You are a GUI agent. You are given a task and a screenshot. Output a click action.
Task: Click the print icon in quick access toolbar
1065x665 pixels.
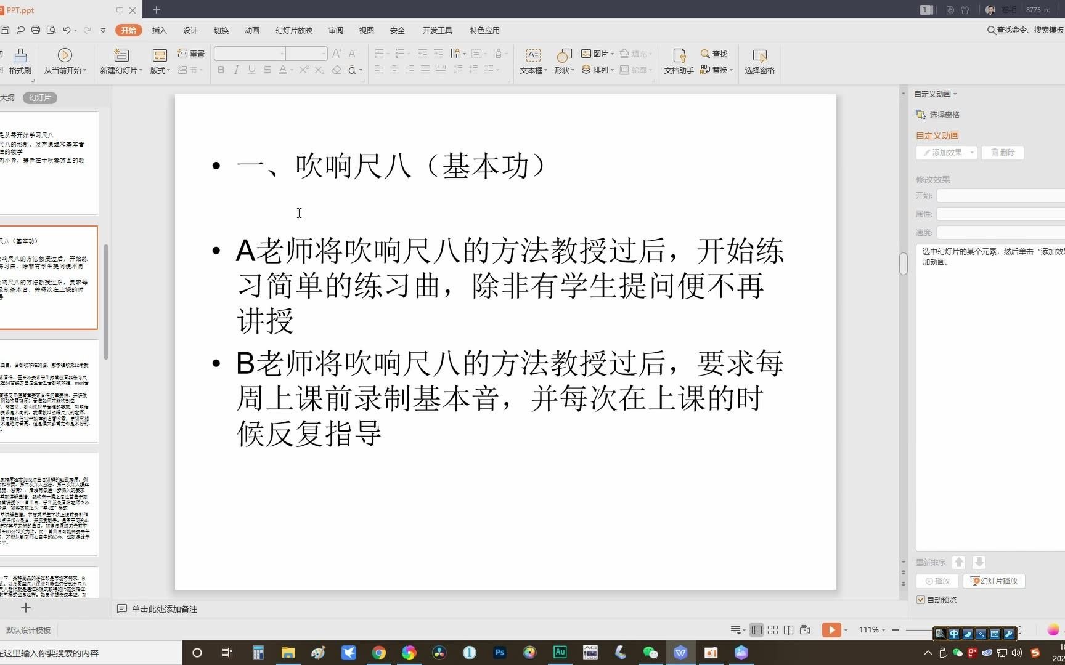click(36, 30)
